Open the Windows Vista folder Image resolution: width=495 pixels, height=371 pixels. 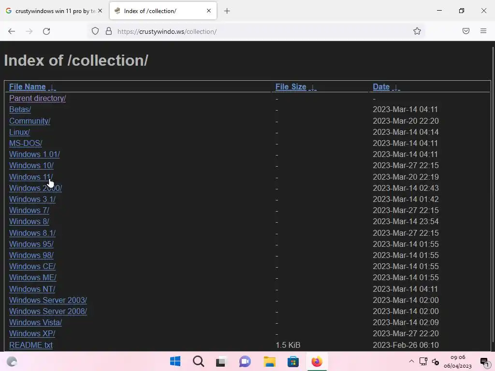pos(35,322)
